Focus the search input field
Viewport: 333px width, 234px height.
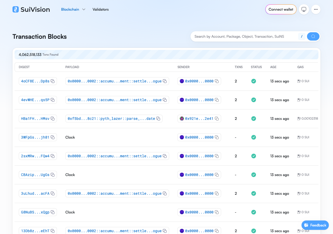(245, 36)
